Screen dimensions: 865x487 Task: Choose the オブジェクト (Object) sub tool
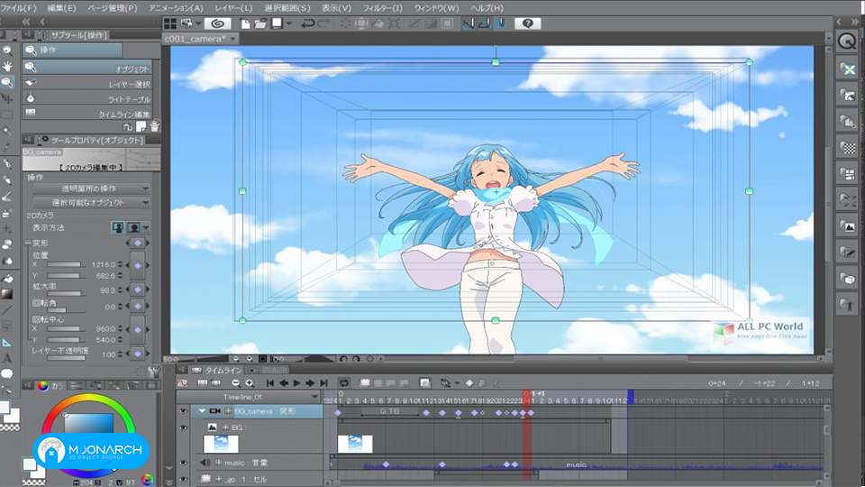[x=86, y=68]
